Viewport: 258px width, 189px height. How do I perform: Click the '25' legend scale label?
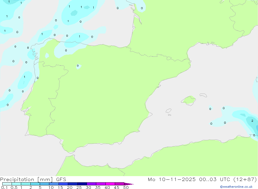click(79, 187)
